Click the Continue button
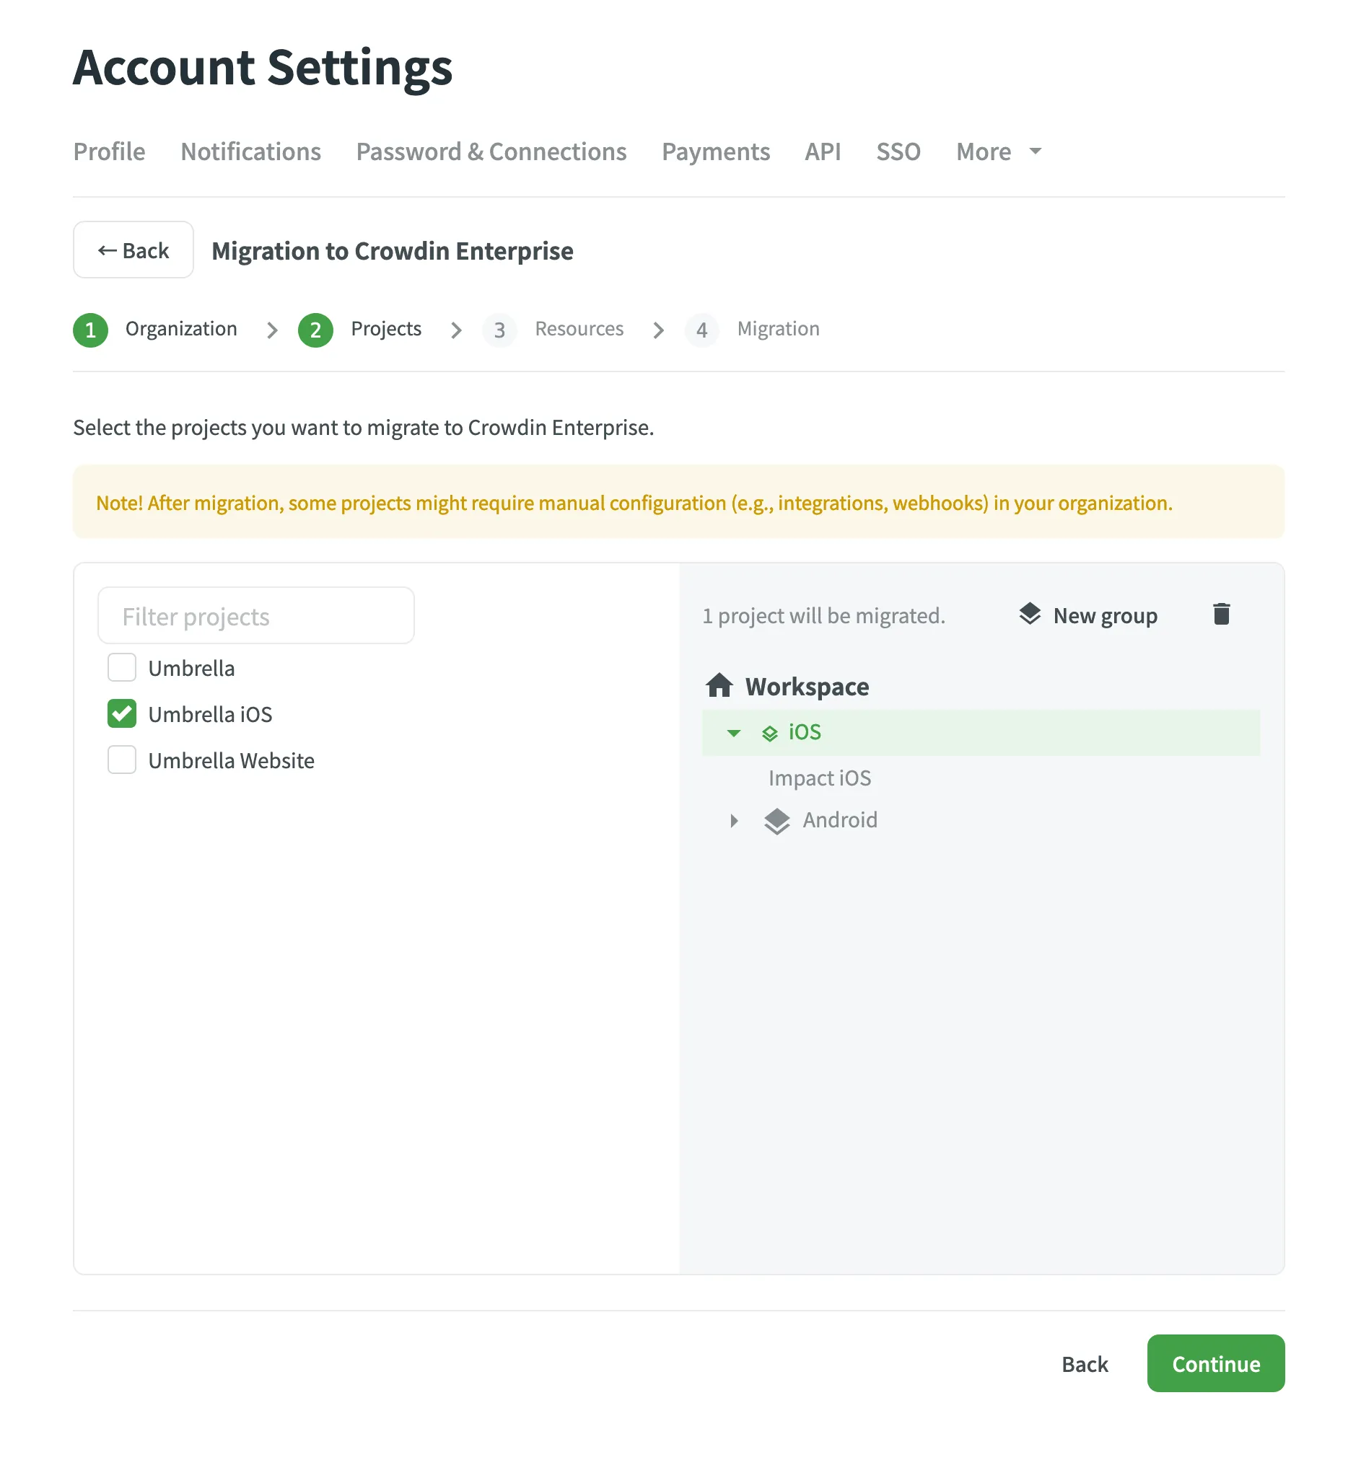The image size is (1361, 1465). pos(1215,1363)
